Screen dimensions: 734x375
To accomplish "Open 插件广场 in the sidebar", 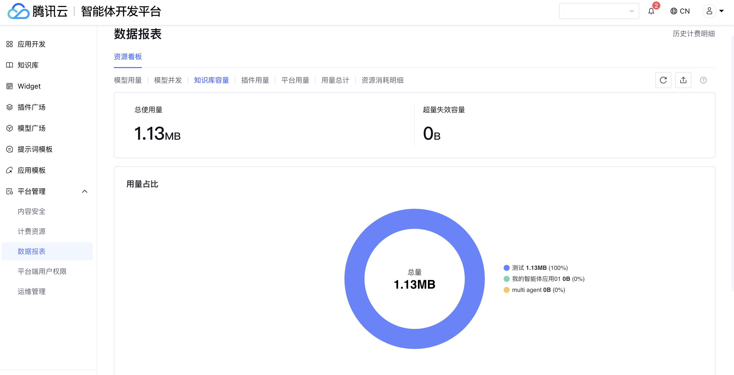I will click(31, 107).
